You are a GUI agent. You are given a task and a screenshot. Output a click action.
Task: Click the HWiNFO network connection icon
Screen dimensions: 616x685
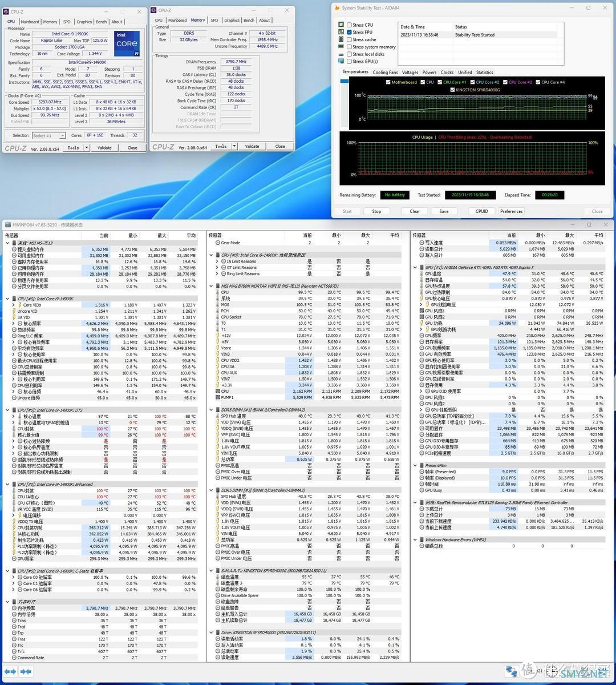tap(511, 672)
